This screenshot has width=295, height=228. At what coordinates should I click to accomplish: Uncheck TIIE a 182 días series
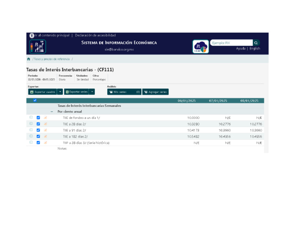click(x=38, y=136)
